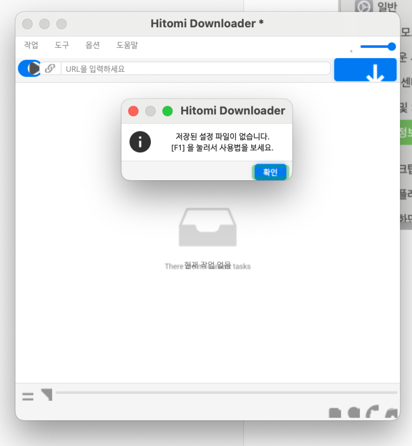Click the main window's Hitomi Downloader * title
This screenshot has height=446, width=412.
tap(207, 24)
